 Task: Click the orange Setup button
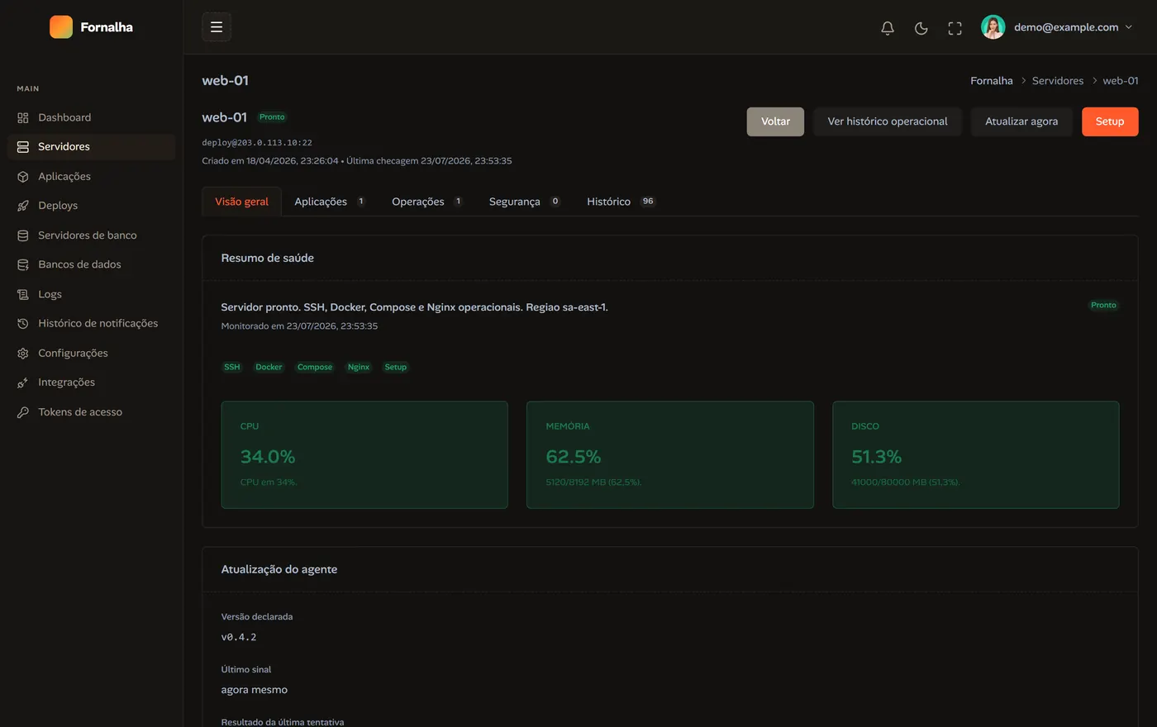coord(1110,121)
